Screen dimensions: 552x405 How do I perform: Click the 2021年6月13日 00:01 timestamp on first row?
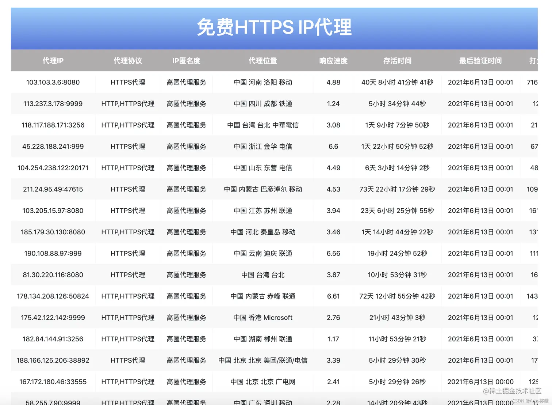click(480, 82)
